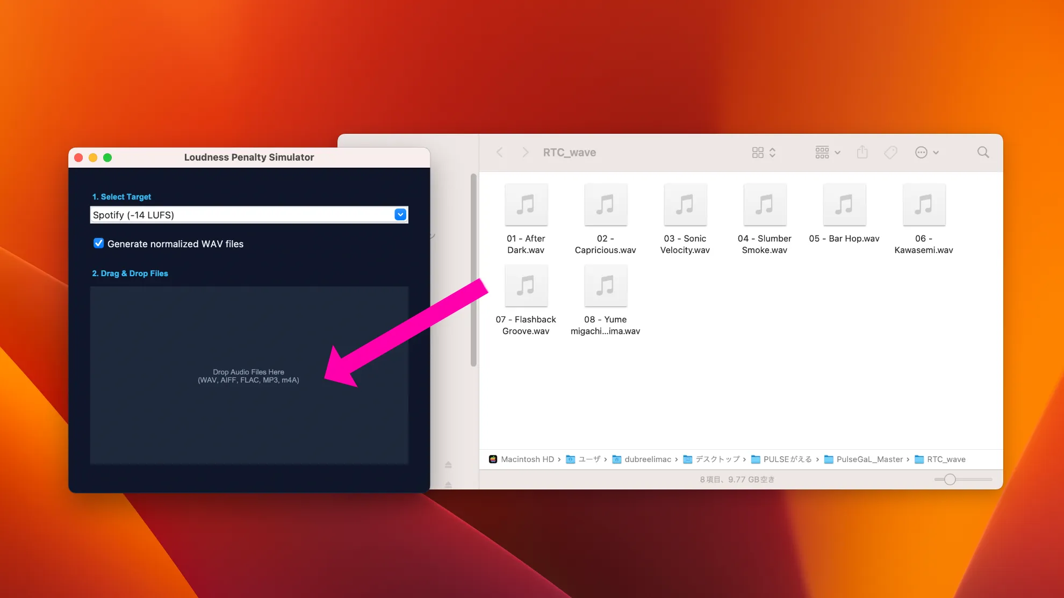The image size is (1064, 598).
Task: Select the 03 - Sonic Velocity.wav file
Action: coord(685,205)
